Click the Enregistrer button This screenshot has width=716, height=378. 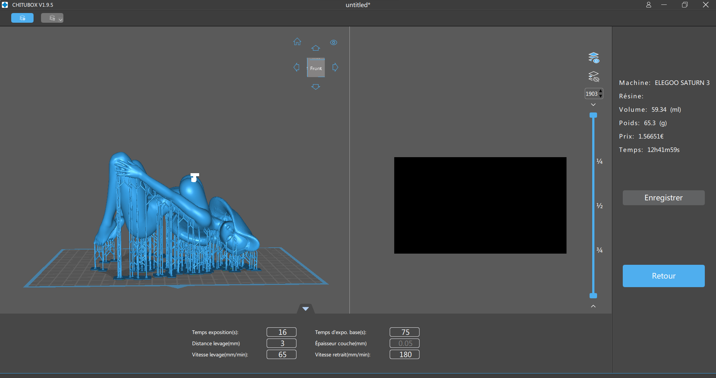(664, 198)
